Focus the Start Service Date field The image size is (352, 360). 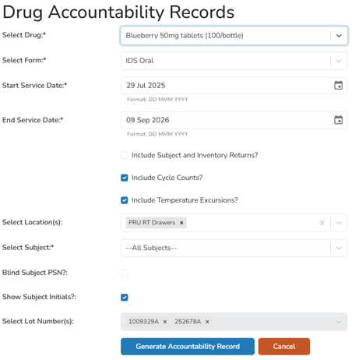[x=234, y=85]
